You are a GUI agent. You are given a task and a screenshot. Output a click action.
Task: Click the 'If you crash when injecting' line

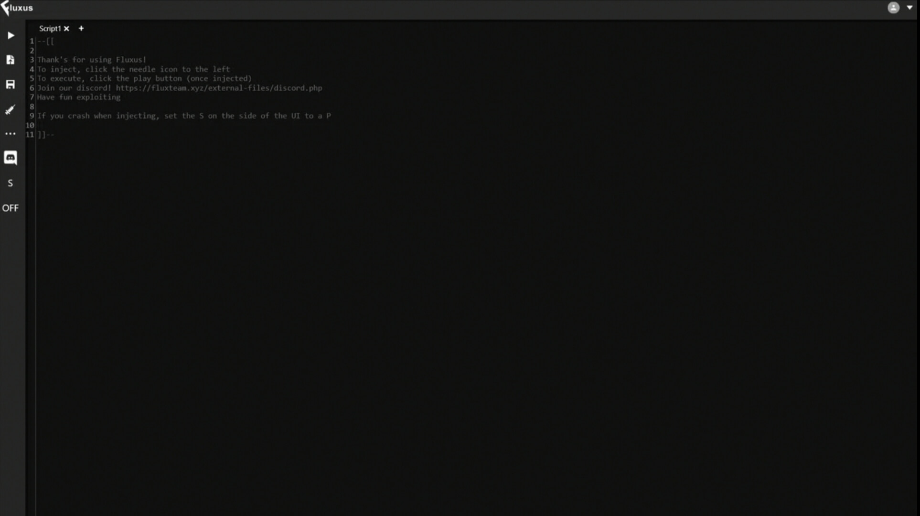tap(184, 116)
